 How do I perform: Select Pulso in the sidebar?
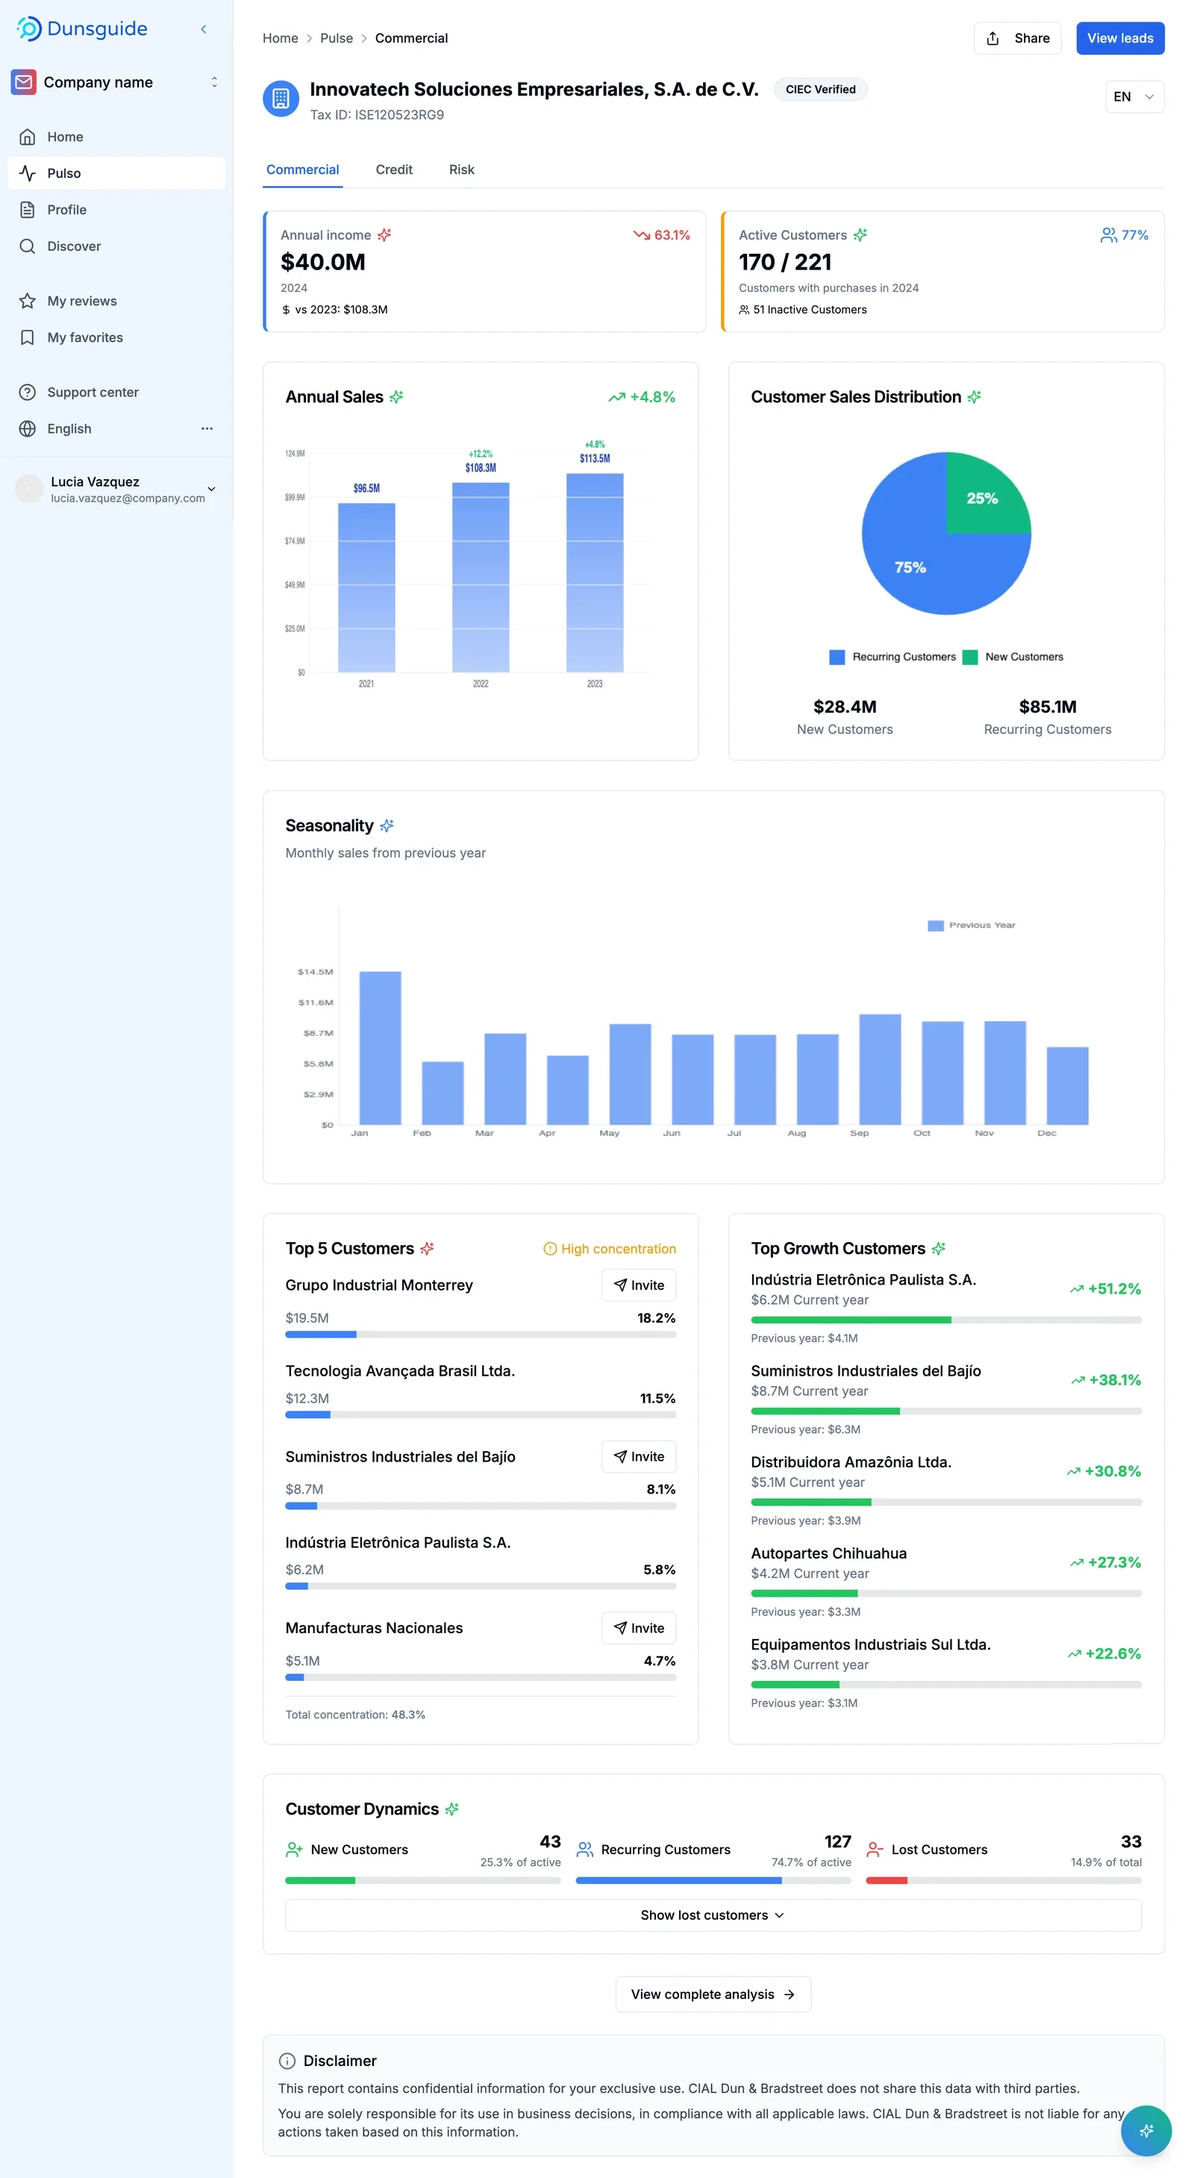(116, 173)
